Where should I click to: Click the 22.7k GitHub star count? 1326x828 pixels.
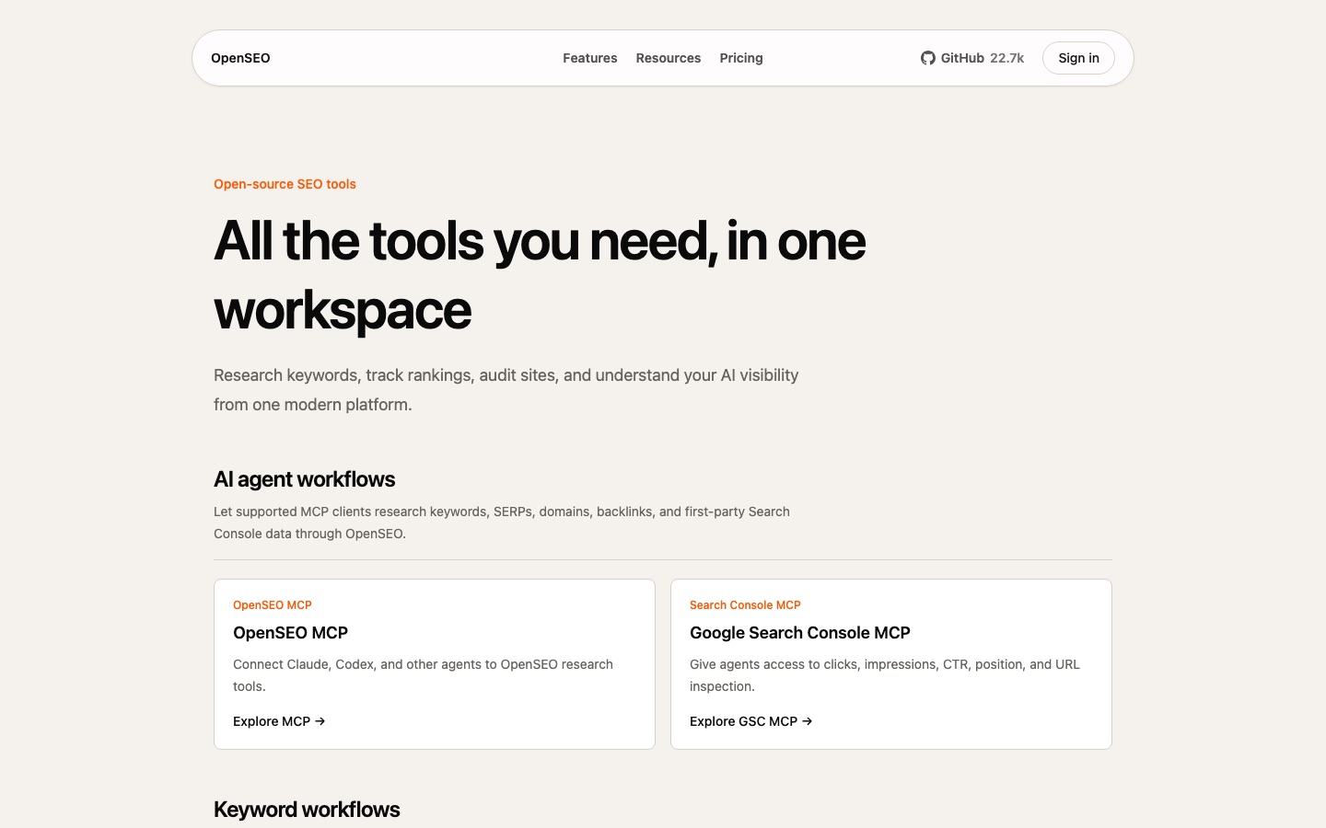tap(1007, 58)
